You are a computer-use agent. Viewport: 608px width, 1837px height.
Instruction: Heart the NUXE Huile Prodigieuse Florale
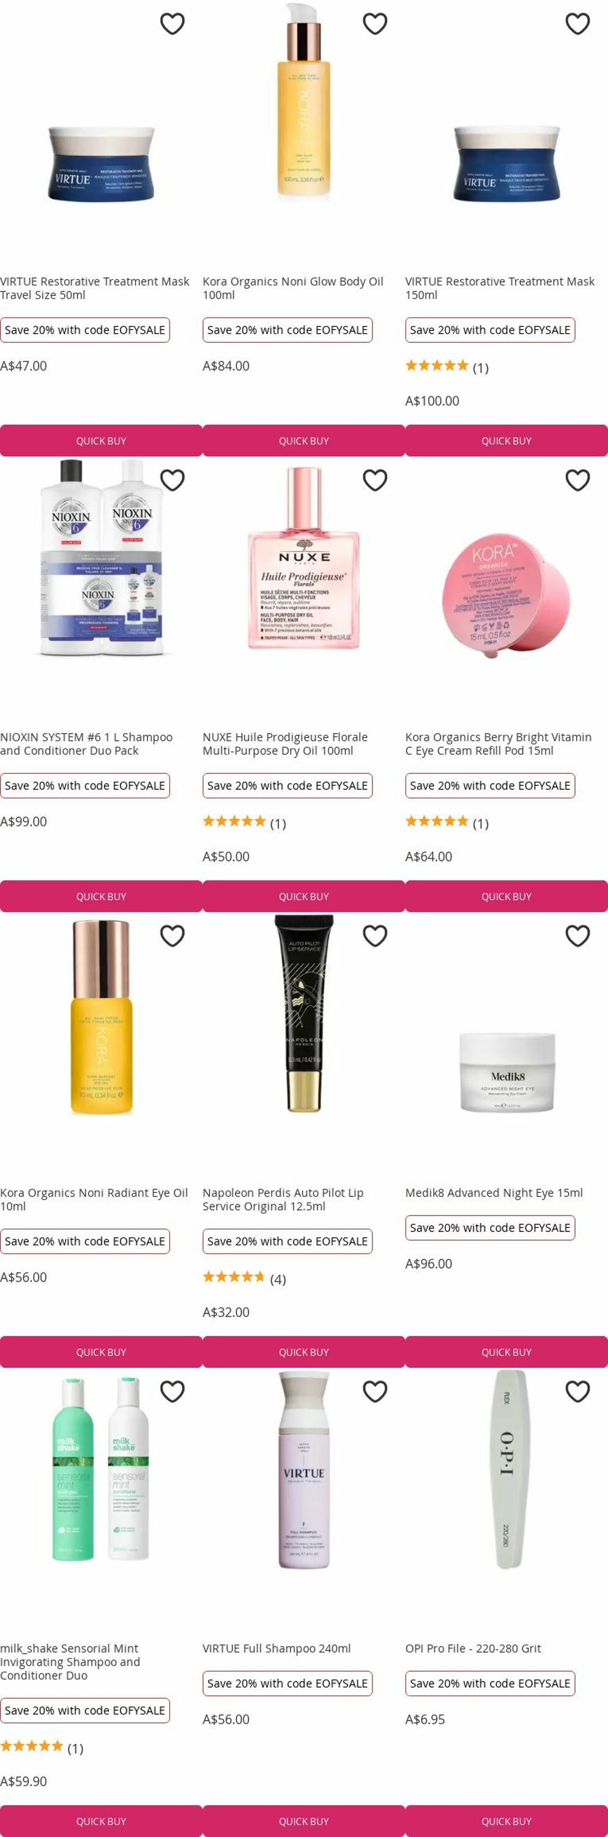tap(375, 480)
